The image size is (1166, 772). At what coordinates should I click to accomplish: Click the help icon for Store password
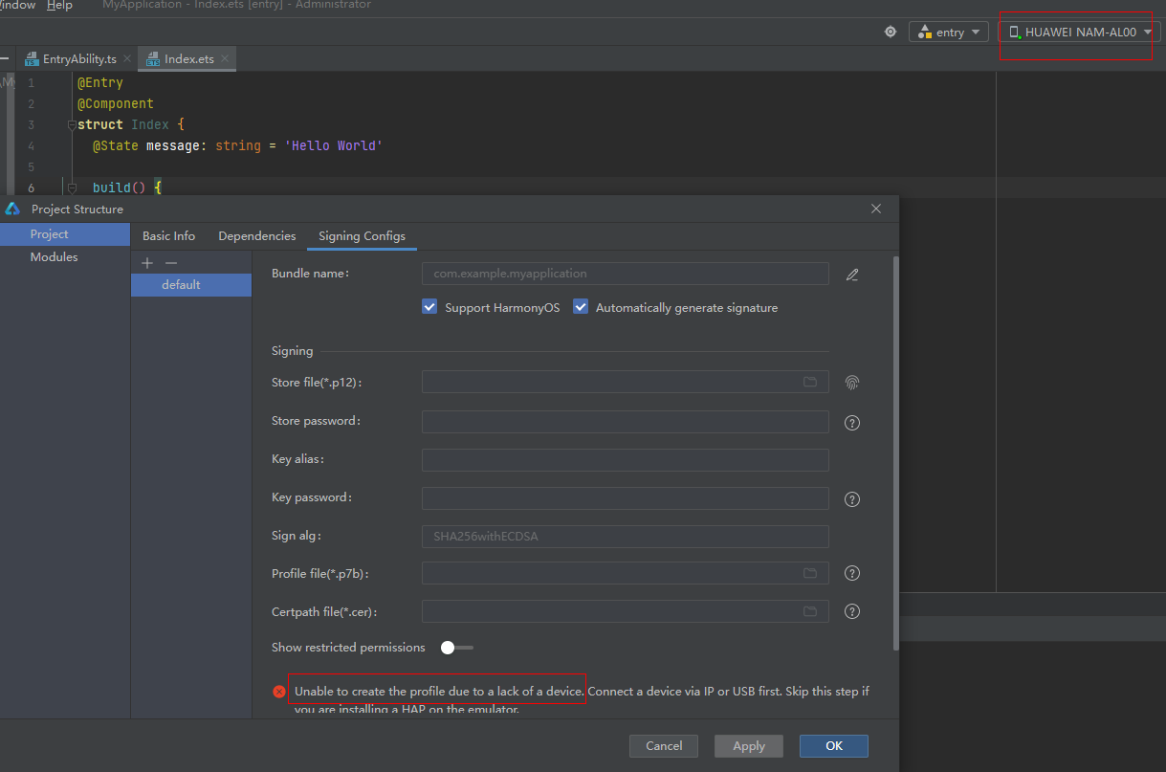pyautogui.click(x=852, y=423)
